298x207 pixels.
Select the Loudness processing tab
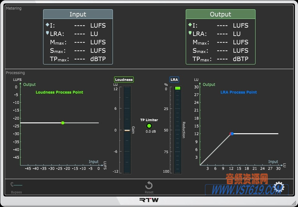click(x=124, y=79)
